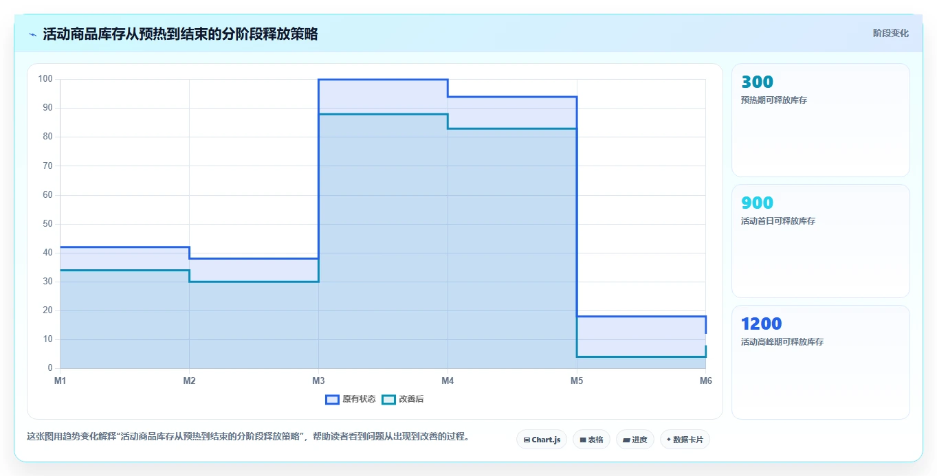Click the M2 x-axis label
The height and width of the screenshot is (476, 937).
click(189, 381)
